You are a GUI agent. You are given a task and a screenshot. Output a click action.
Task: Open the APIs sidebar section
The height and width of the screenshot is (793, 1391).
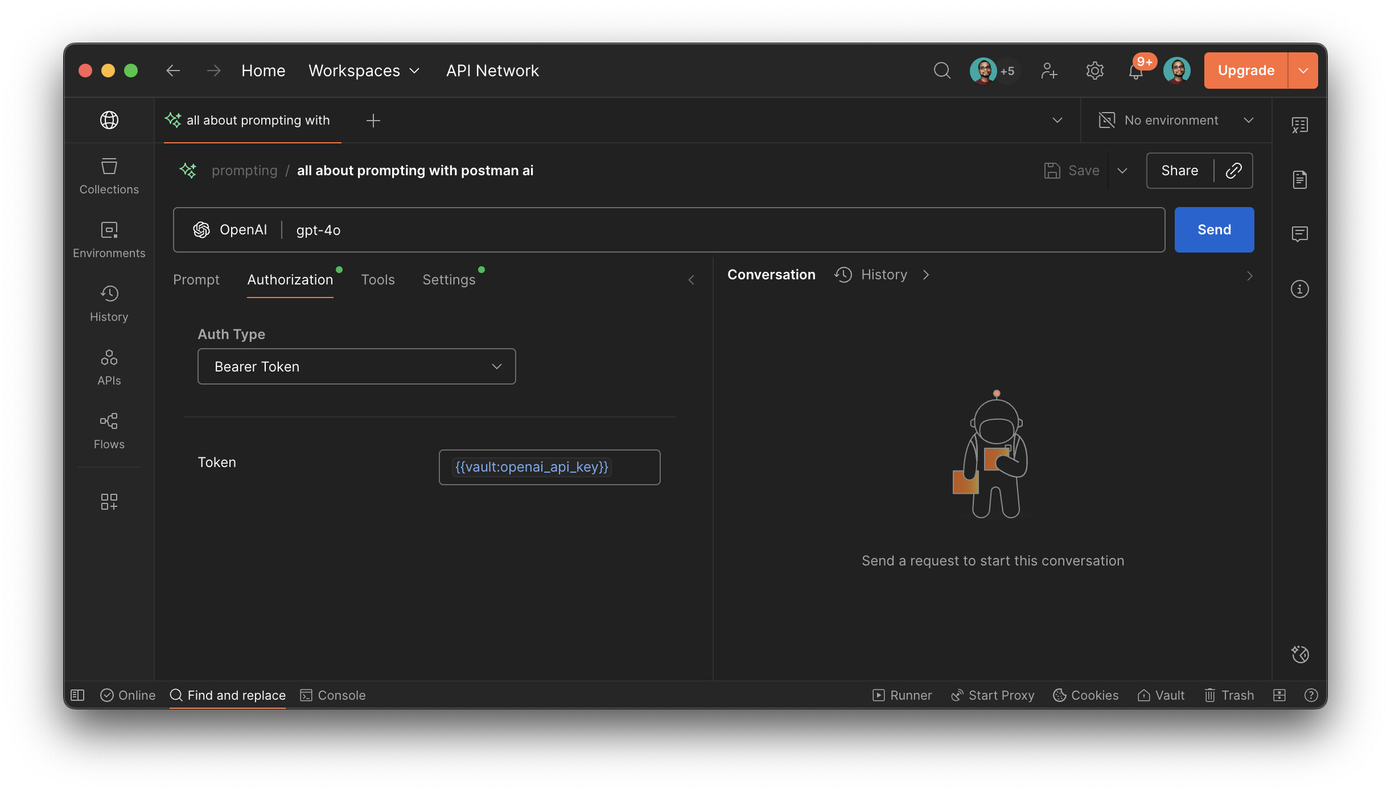[x=109, y=367]
